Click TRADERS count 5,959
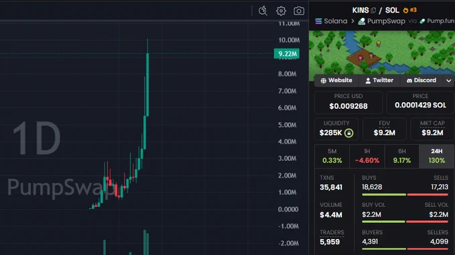The width and height of the screenshot is (455, 255). coord(329,242)
